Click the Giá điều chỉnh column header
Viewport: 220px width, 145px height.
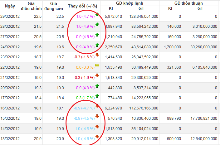pos(31,6)
